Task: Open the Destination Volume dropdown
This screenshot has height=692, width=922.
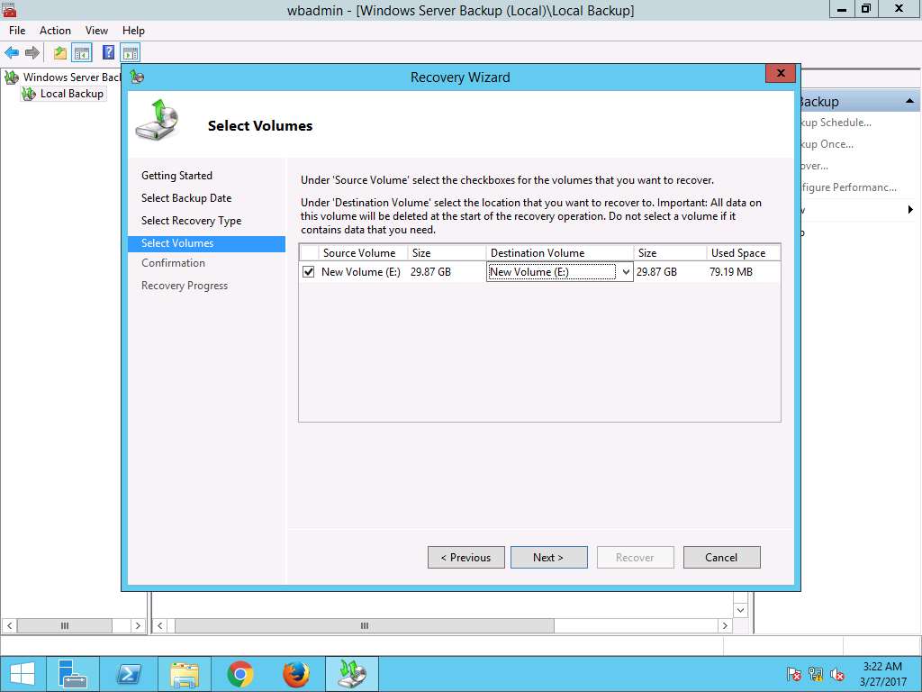Action: [626, 272]
